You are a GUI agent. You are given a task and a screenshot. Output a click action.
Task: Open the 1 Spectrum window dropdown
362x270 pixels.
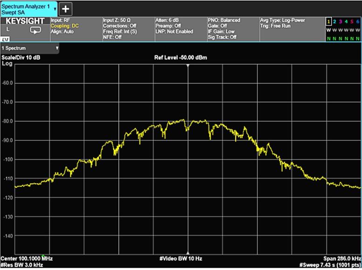30,48
